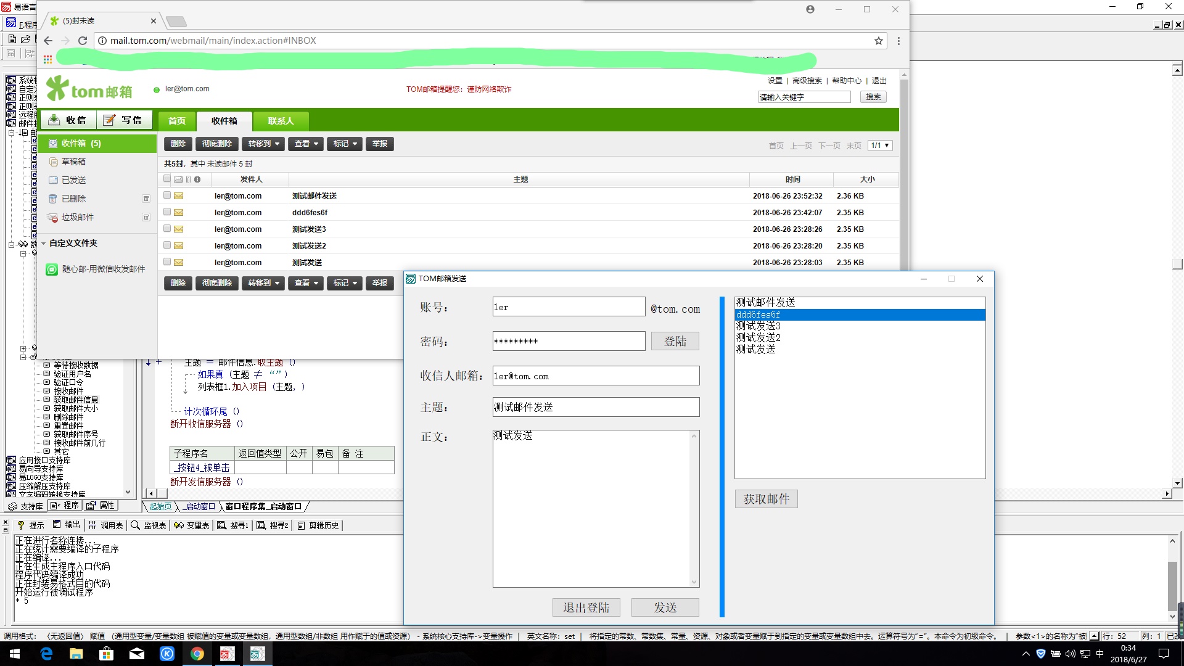Image resolution: width=1184 pixels, height=666 pixels.
Task: Open 随心邮 WeChat mail link
Action: 96,269
